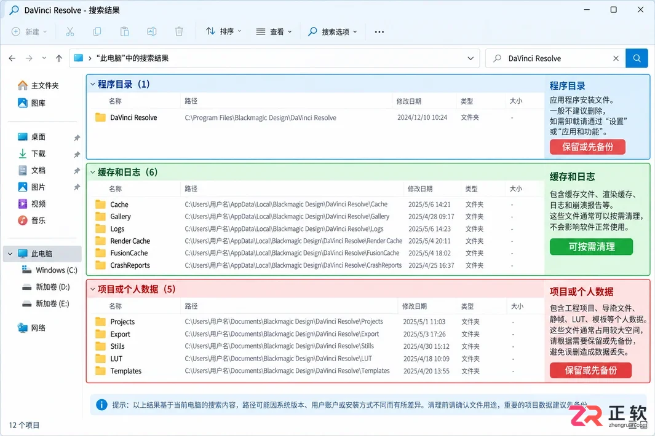Viewport: 655px width, 436px height.
Task: Open the 新建 dropdown
Action: (x=30, y=32)
